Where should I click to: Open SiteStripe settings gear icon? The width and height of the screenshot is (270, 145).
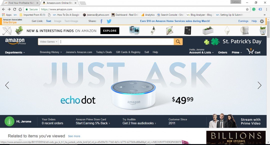pos(262,21)
